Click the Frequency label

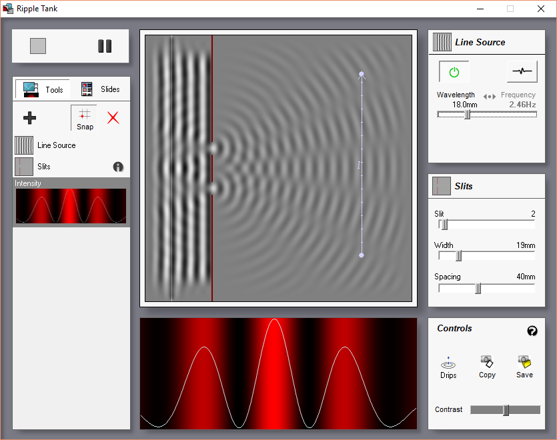(x=518, y=95)
